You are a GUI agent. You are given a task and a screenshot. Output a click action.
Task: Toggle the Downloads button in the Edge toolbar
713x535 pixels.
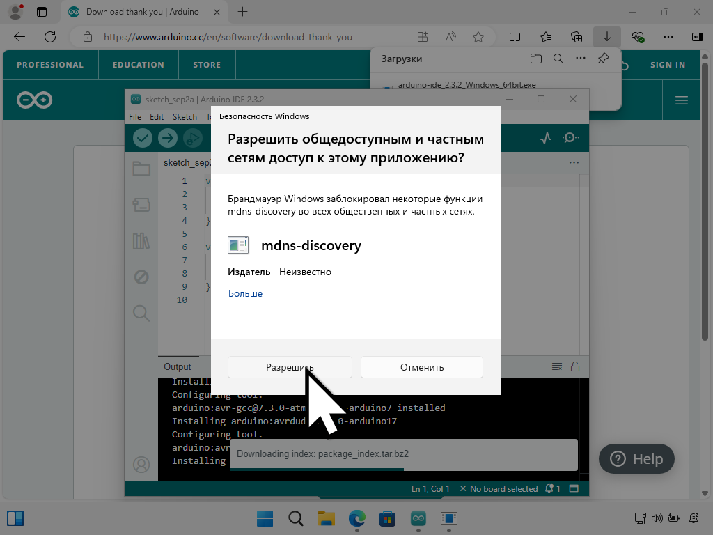click(x=607, y=37)
